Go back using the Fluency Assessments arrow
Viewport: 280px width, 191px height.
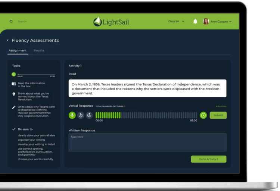pyautogui.click(x=8, y=40)
